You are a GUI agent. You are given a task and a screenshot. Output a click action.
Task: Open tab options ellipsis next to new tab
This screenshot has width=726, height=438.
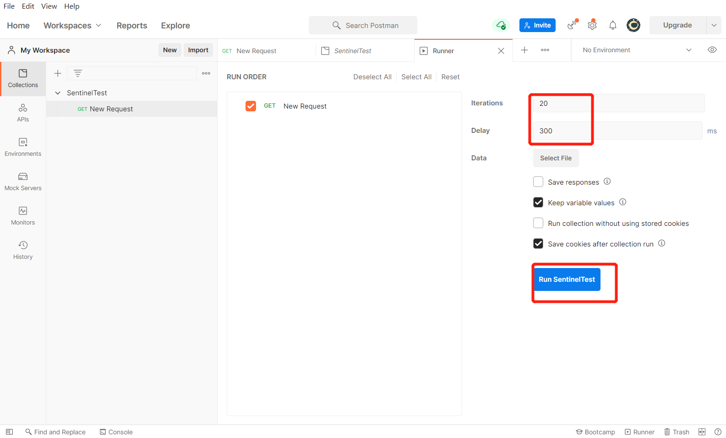pos(545,50)
